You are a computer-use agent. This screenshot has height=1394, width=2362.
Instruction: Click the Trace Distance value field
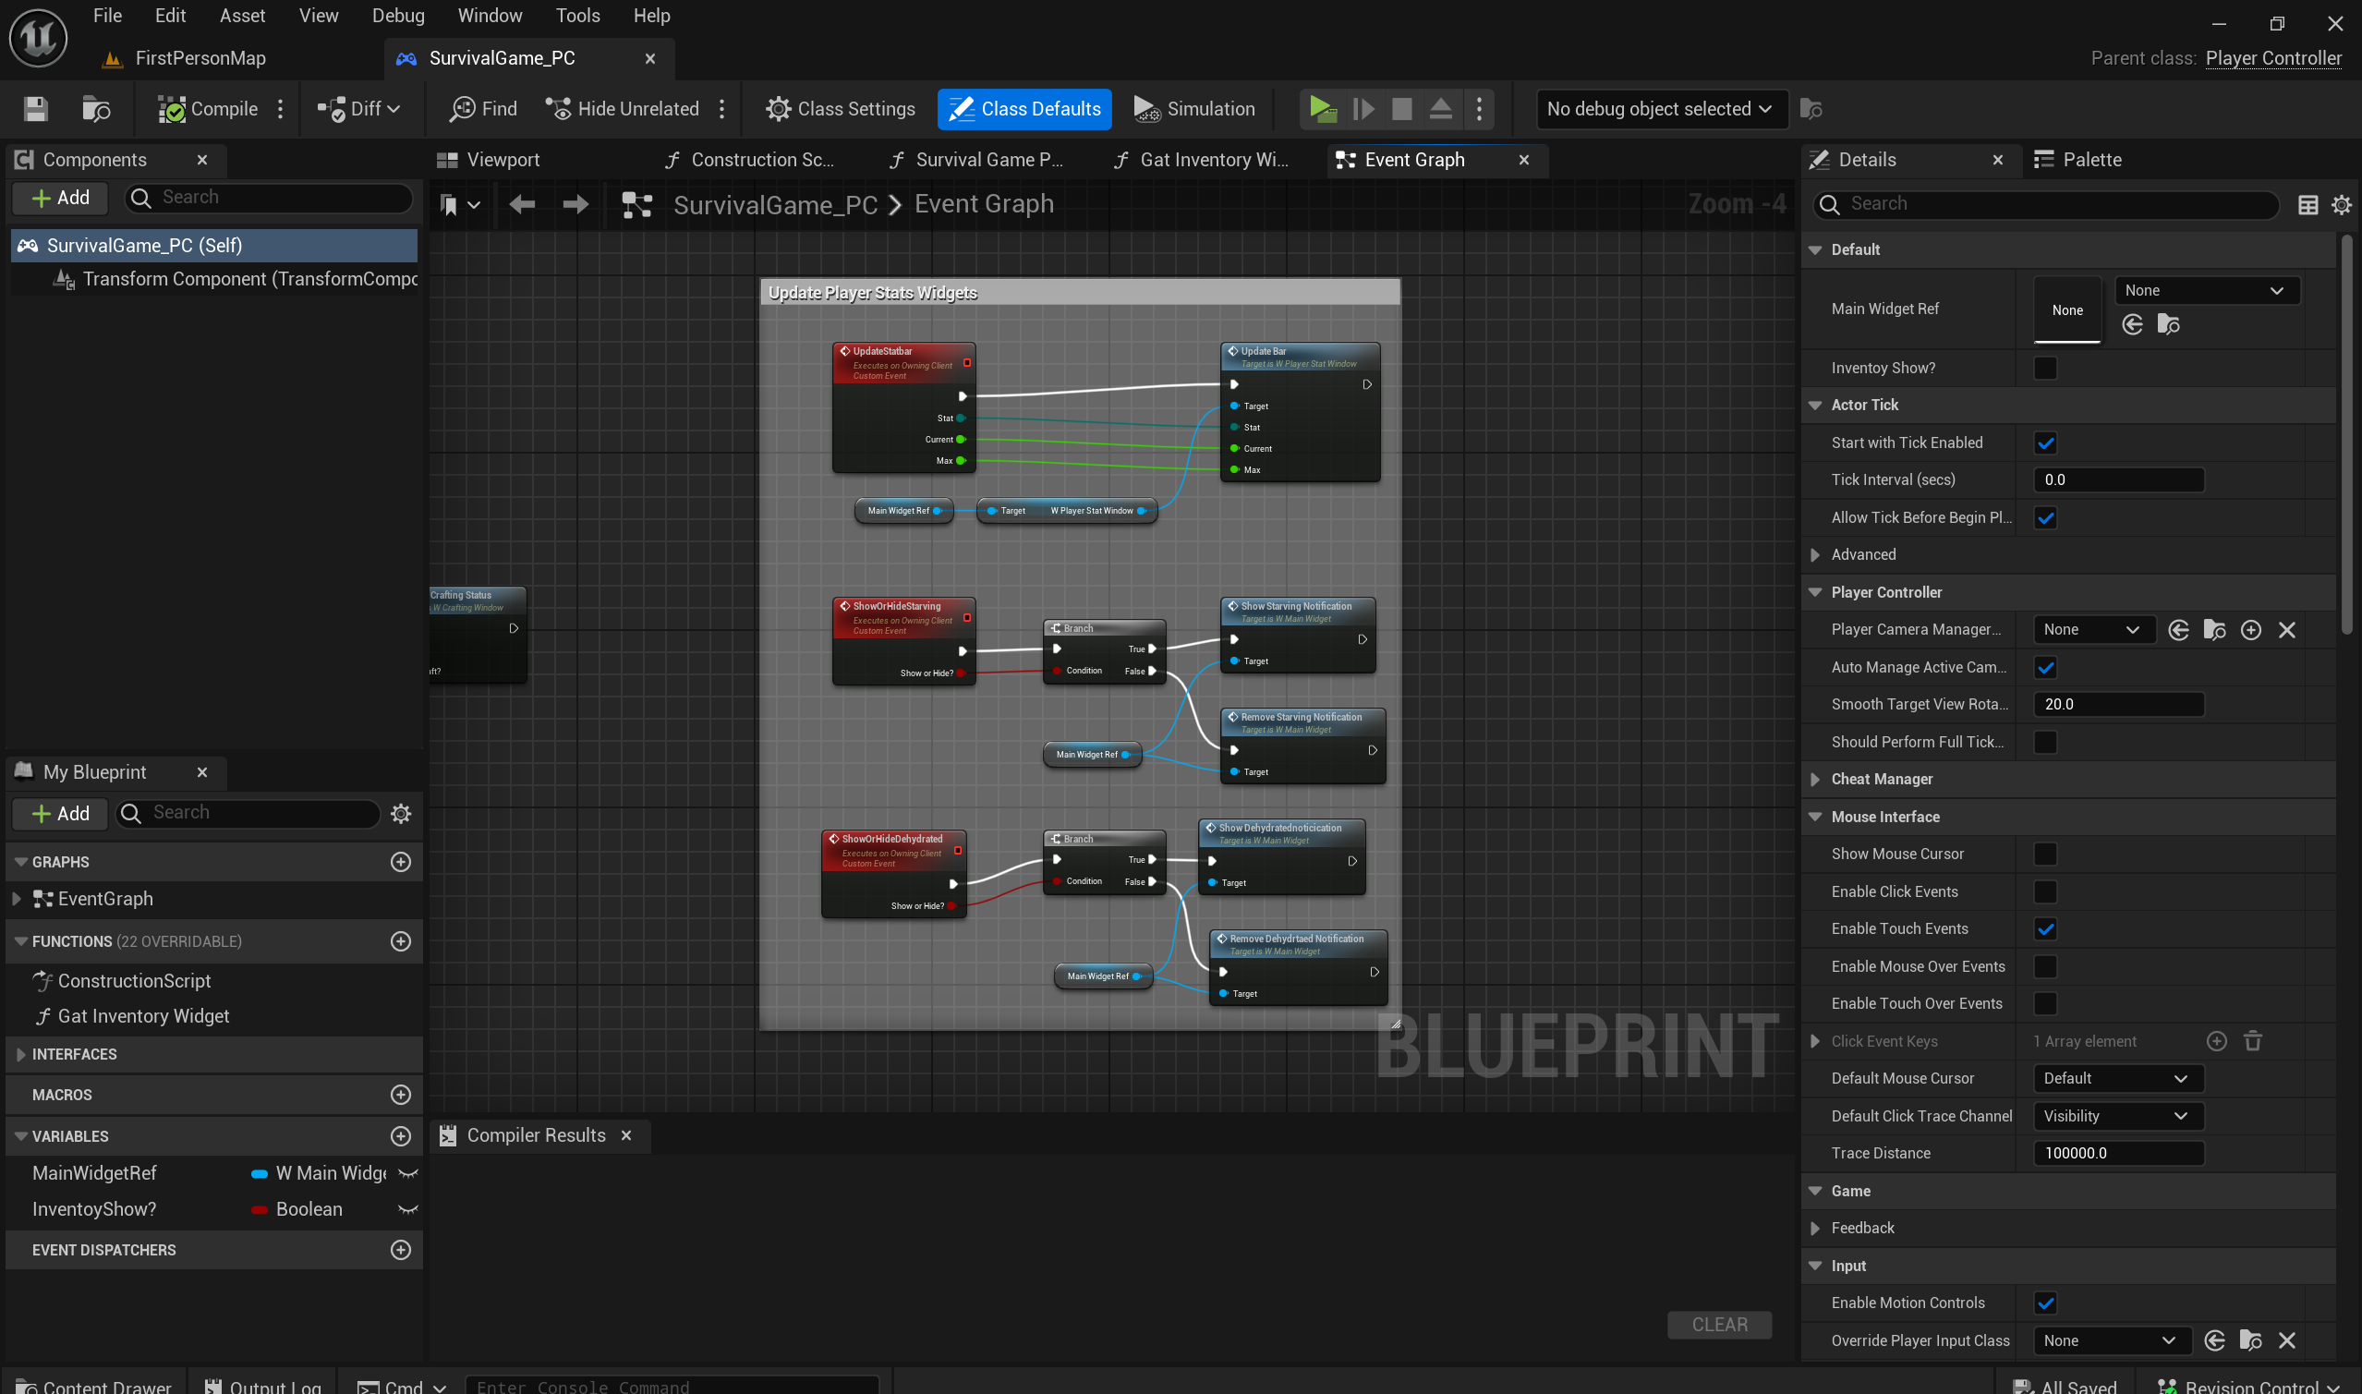[x=2117, y=1154]
